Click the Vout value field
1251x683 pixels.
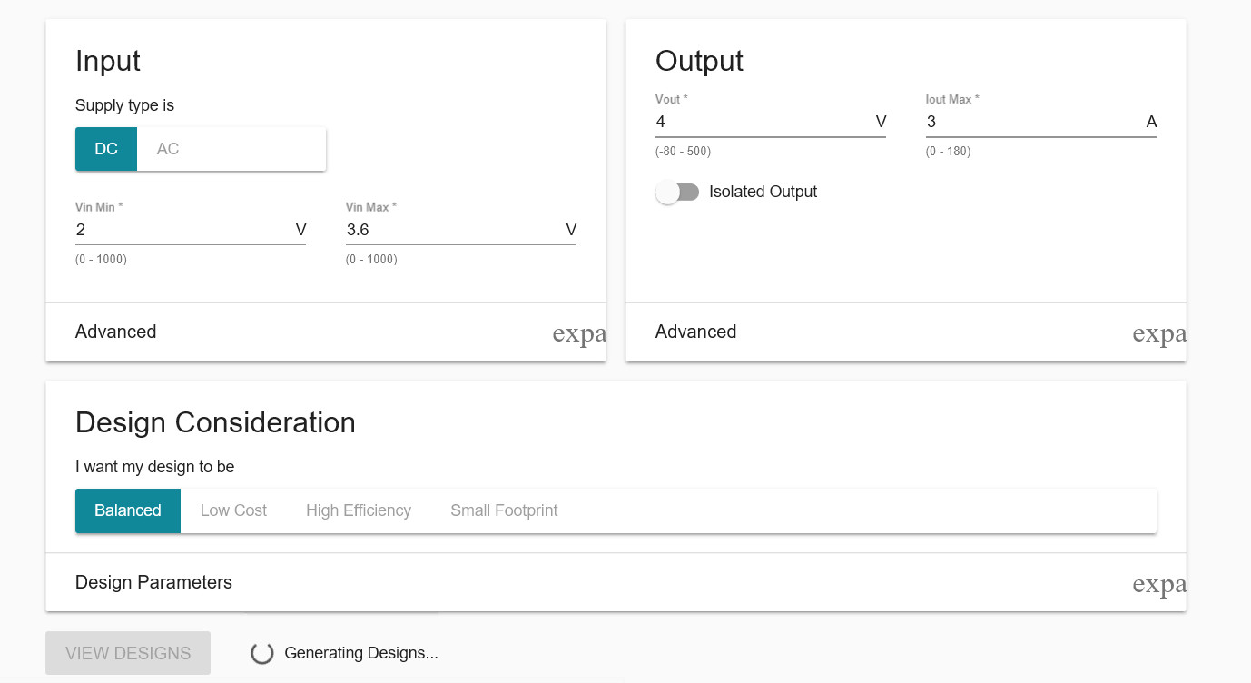click(761, 122)
